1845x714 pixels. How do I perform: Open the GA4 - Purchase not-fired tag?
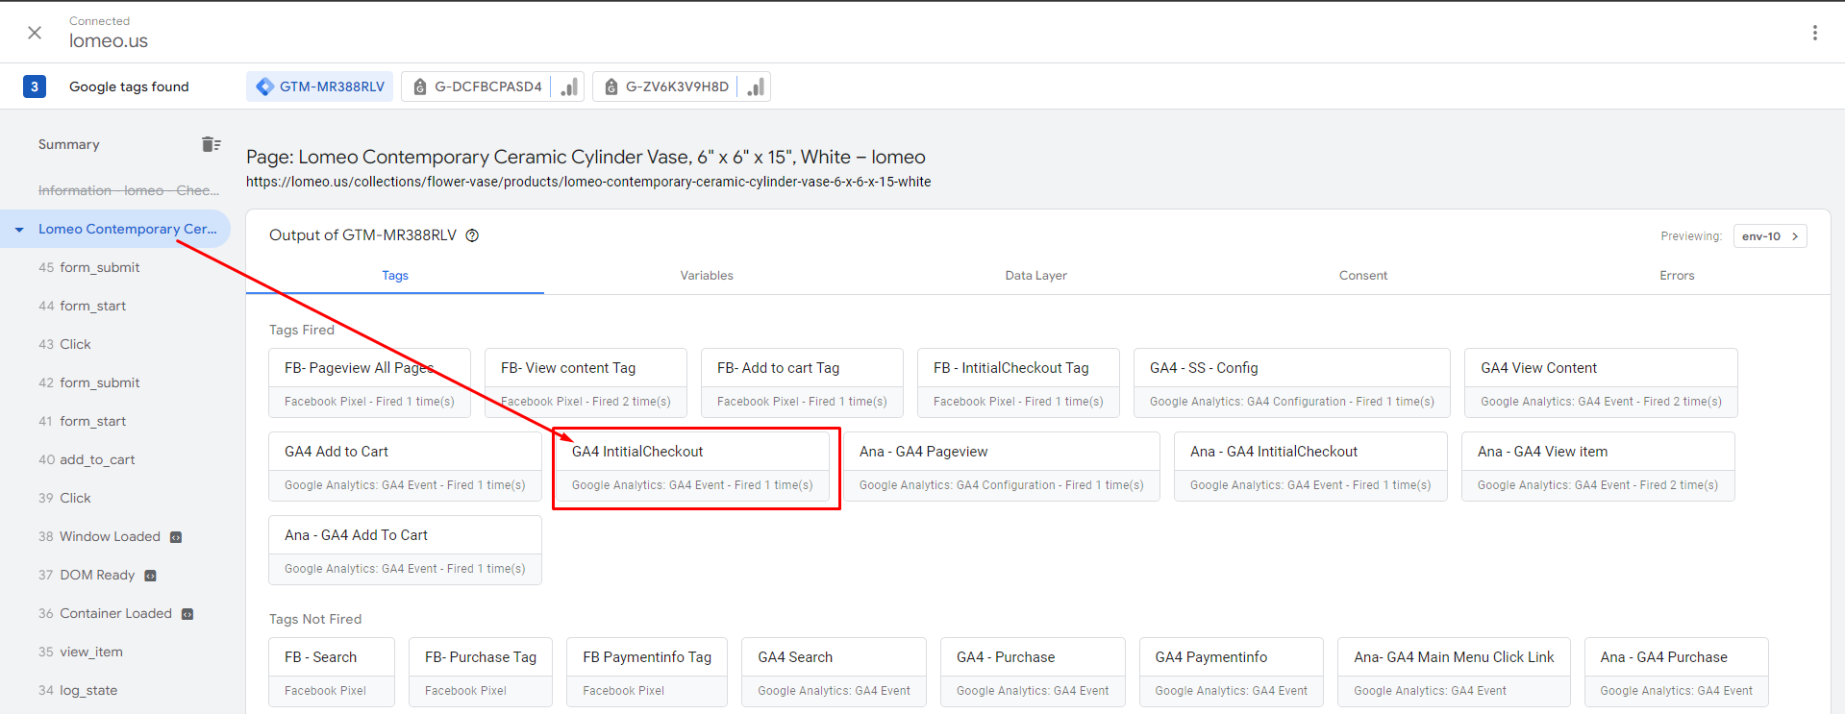(1032, 672)
